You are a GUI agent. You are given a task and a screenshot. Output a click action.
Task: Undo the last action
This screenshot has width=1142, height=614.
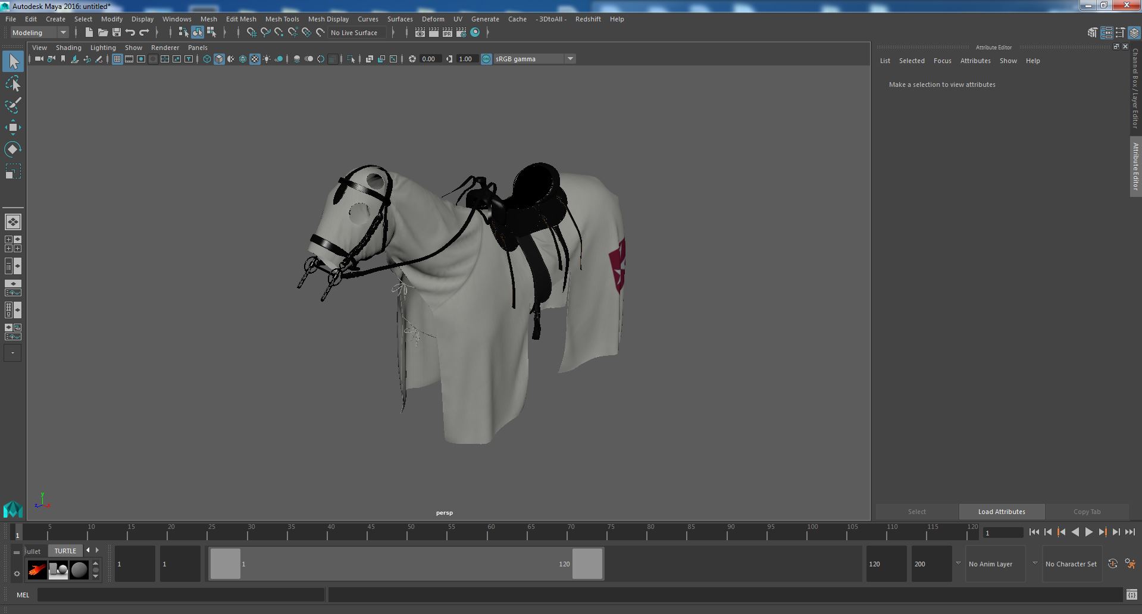(130, 33)
